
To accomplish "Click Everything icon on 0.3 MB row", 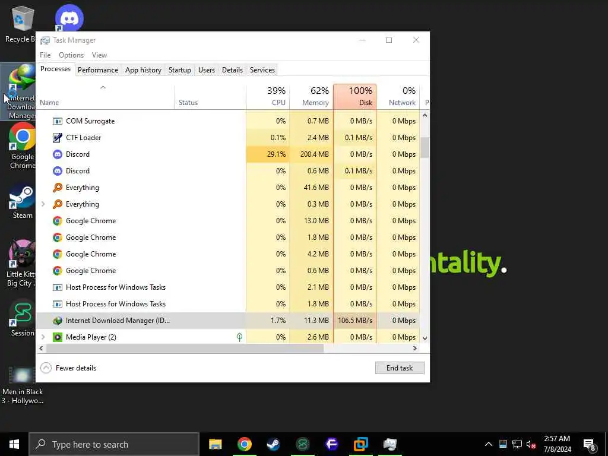I will [x=58, y=204].
